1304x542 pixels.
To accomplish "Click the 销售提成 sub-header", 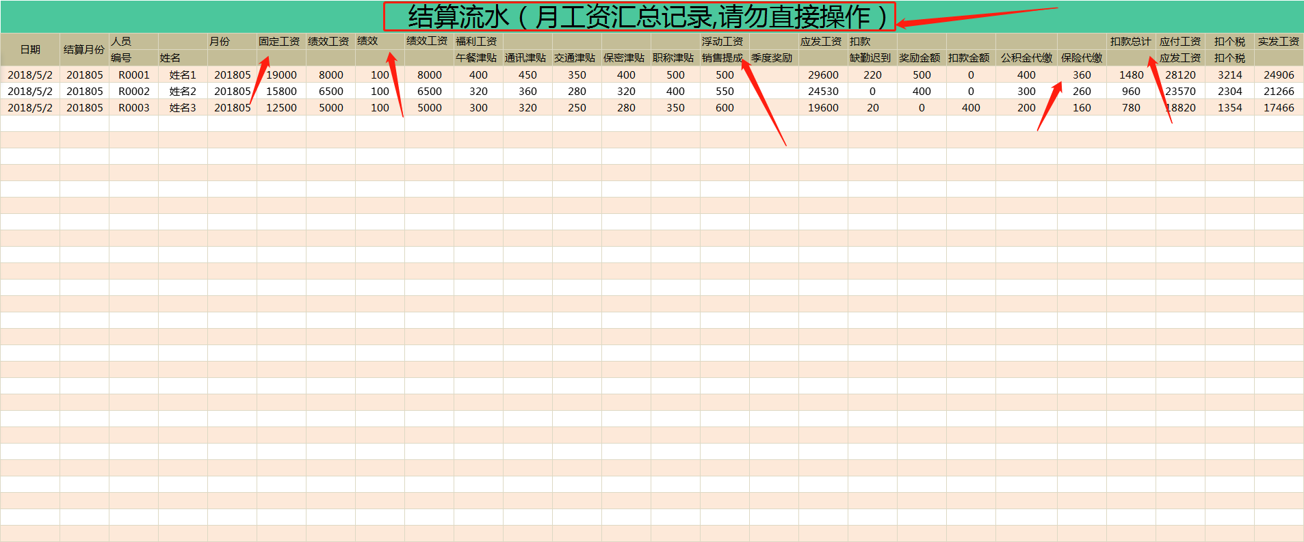I will (x=725, y=58).
